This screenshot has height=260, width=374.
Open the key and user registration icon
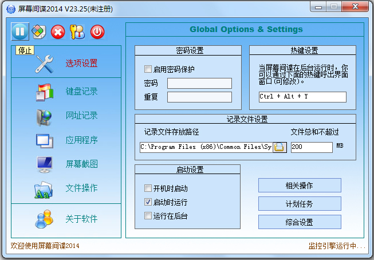pyautogui.click(x=77, y=32)
